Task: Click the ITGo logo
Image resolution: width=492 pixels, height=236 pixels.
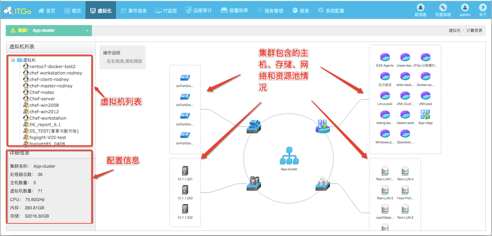Action: pyautogui.click(x=17, y=10)
